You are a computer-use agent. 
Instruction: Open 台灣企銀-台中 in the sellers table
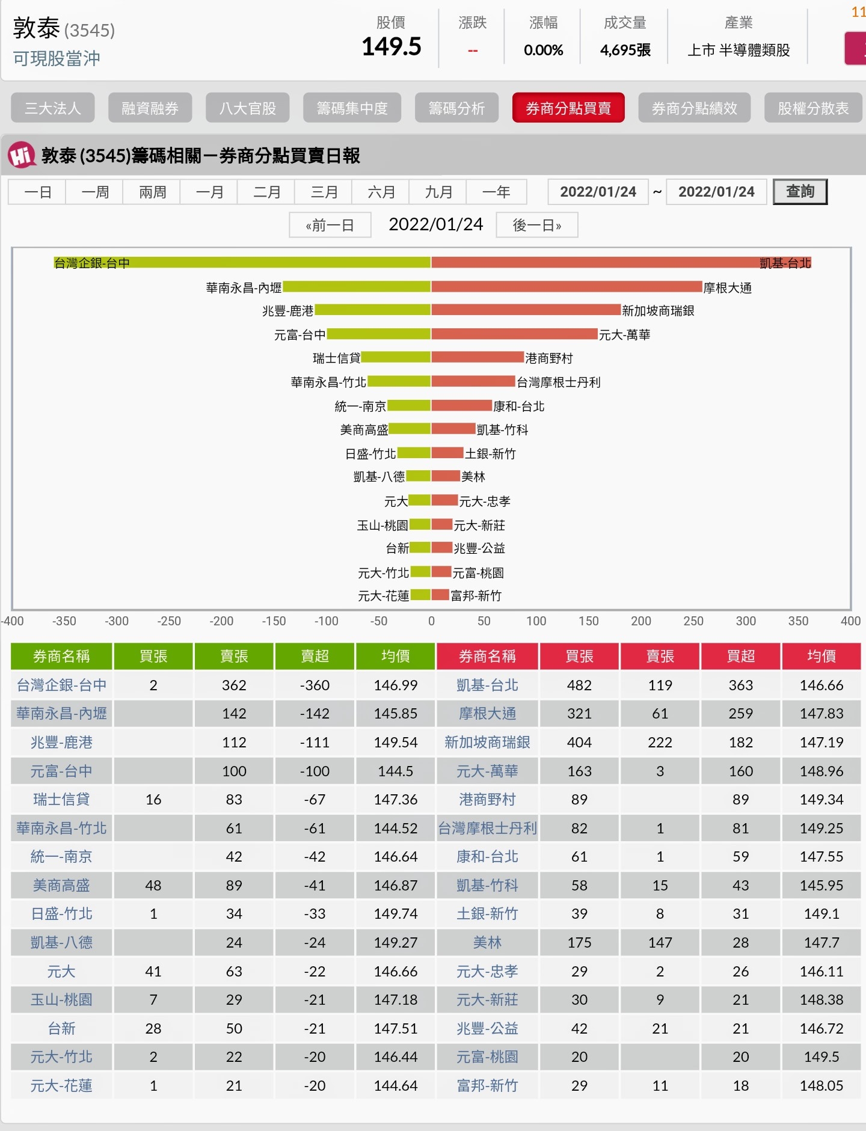pos(61,685)
